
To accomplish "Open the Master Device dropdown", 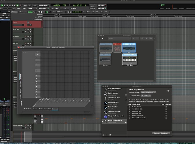I will 148,92.
